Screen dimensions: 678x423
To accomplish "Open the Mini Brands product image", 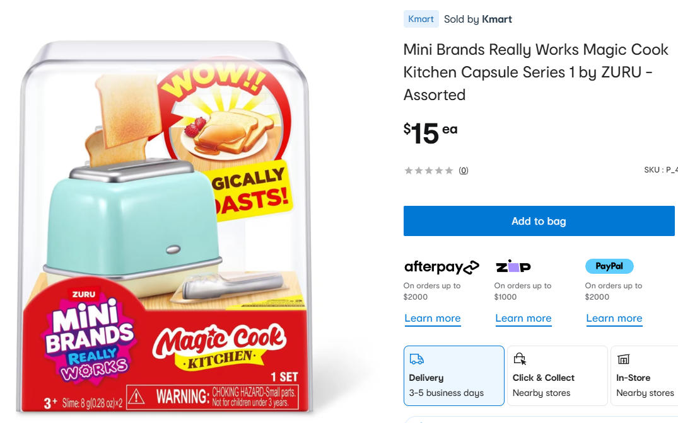I will (x=166, y=227).
